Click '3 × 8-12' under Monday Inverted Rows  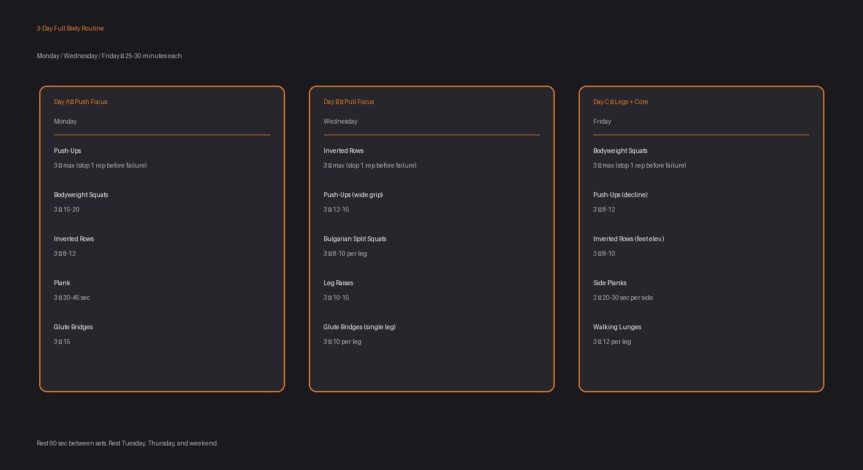(65, 253)
